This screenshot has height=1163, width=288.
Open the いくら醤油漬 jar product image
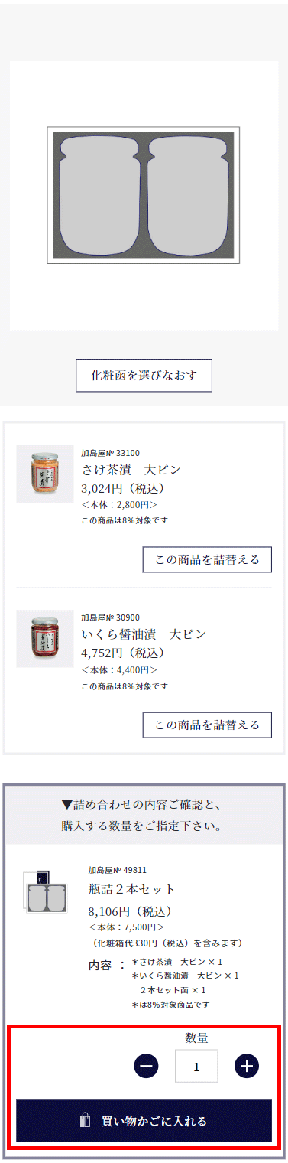pos(45,638)
